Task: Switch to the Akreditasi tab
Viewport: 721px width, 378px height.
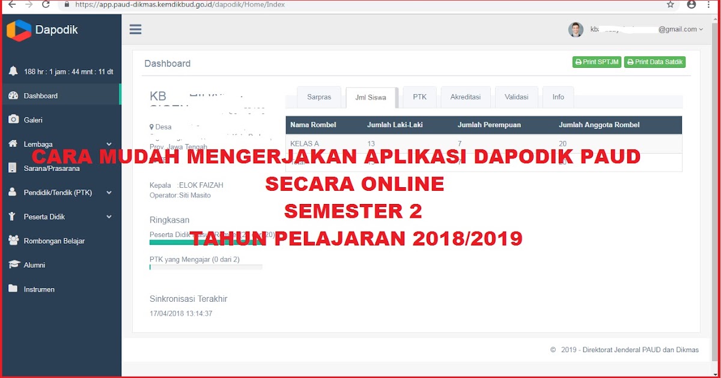Action: point(466,97)
